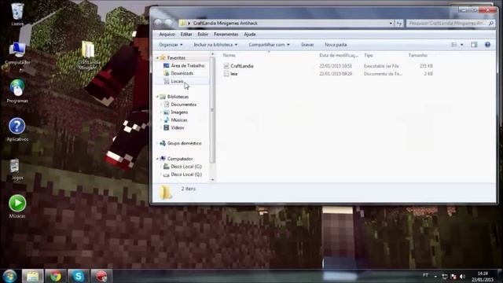Open the Músicas library in navigation pane
Viewport: 503px width, 283px height.
[x=179, y=120]
